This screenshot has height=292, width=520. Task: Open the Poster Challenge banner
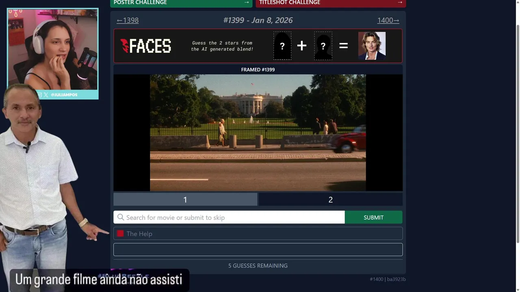click(x=181, y=3)
